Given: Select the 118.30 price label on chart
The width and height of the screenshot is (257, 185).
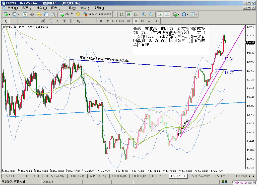Looking at the screenshot, I should point(228,59).
